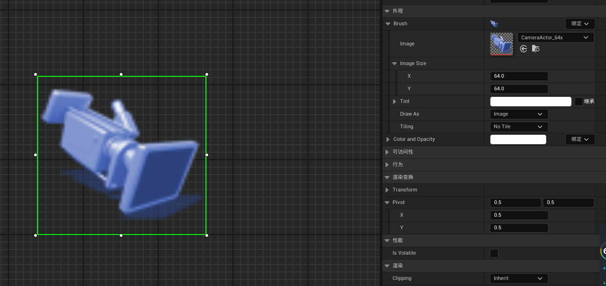The height and width of the screenshot is (286, 606).
Task: Click the Tint white color swatch
Action: tap(531, 102)
